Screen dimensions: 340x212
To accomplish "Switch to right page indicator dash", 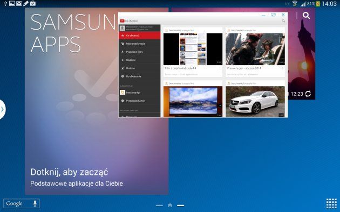I will click(180, 206).
